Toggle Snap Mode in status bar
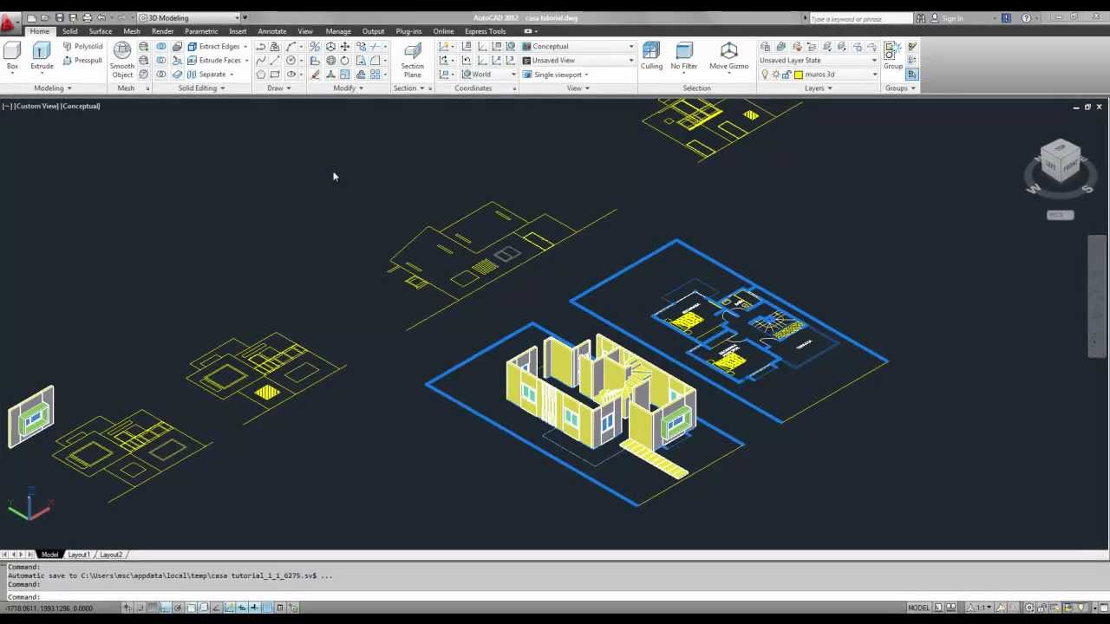1110x624 pixels. 140,608
